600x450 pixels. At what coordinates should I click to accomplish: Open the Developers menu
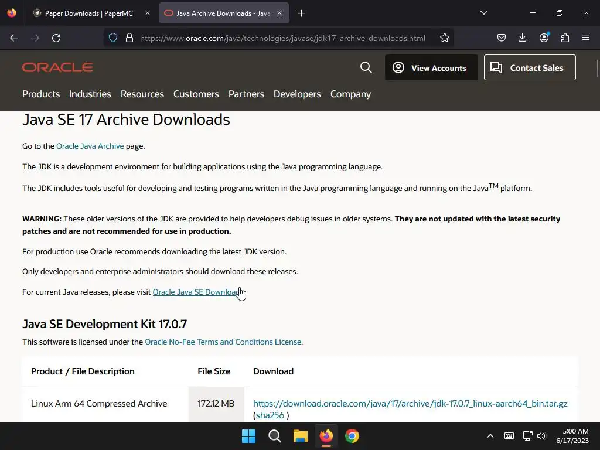point(297,94)
